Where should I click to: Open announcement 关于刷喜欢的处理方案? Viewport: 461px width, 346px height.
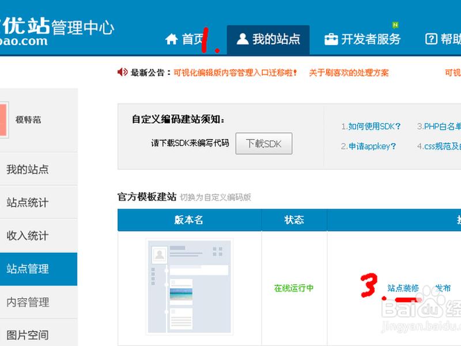tap(349, 73)
